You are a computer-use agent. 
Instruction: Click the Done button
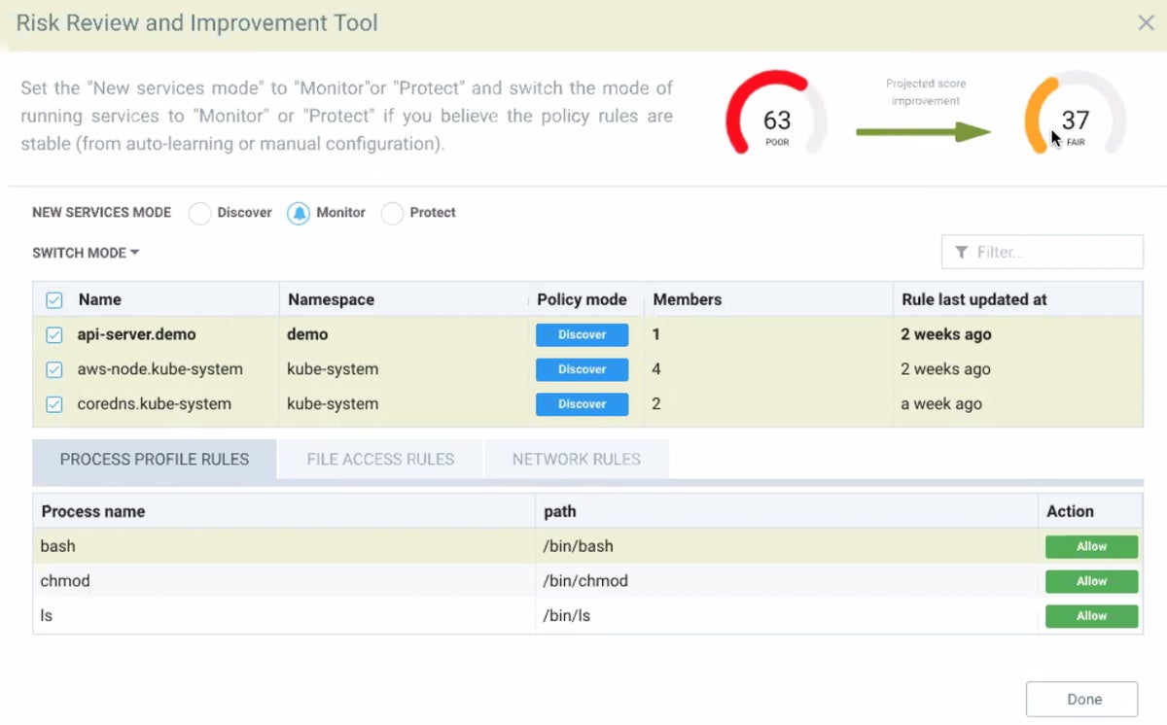click(x=1083, y=699)
